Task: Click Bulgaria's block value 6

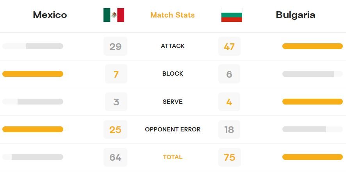Action: coord(229,74)
